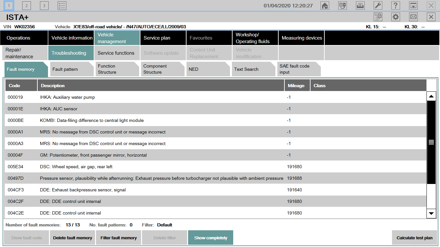The image size is (440, 247).
Task: Click the Delete fault memory button
Action: coord(72,238)
